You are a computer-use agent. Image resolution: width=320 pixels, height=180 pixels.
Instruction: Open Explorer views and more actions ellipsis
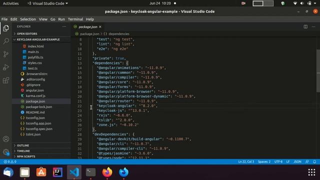click(x=64, y=26)
